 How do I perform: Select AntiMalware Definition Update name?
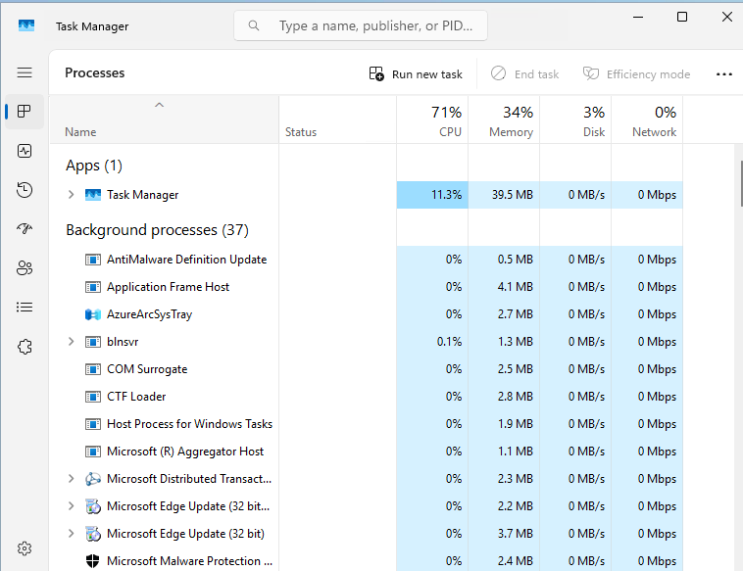coord(186,260)
